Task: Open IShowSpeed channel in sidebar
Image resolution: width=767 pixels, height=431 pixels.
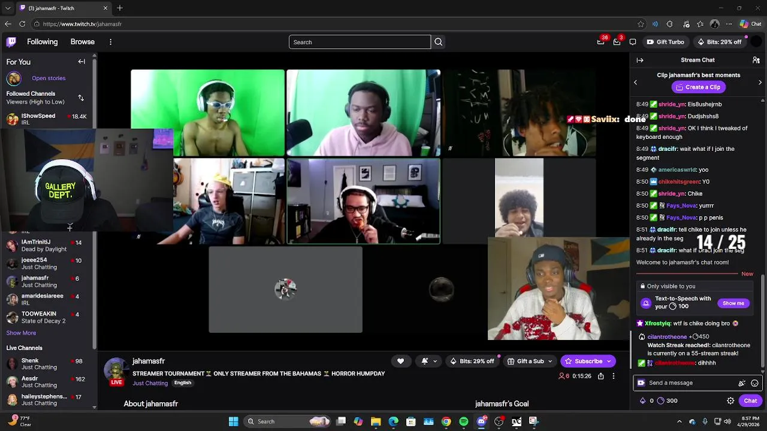Action: pos(47,119)
